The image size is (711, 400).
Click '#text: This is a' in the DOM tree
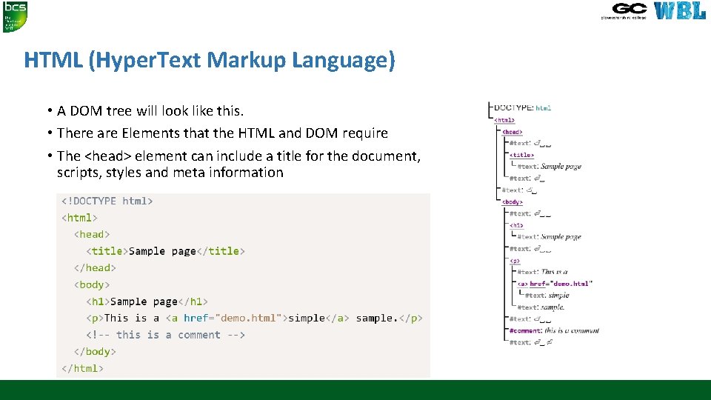pyautogui.click(x=542, y=272)
